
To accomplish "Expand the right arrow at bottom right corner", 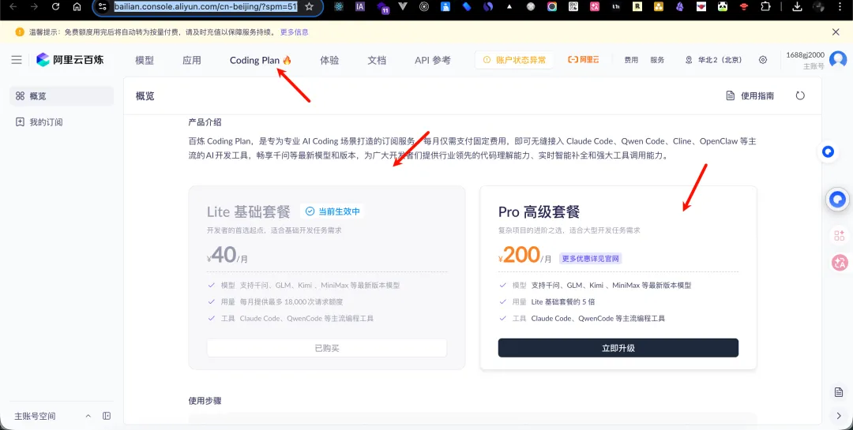I will click(838, 415).
